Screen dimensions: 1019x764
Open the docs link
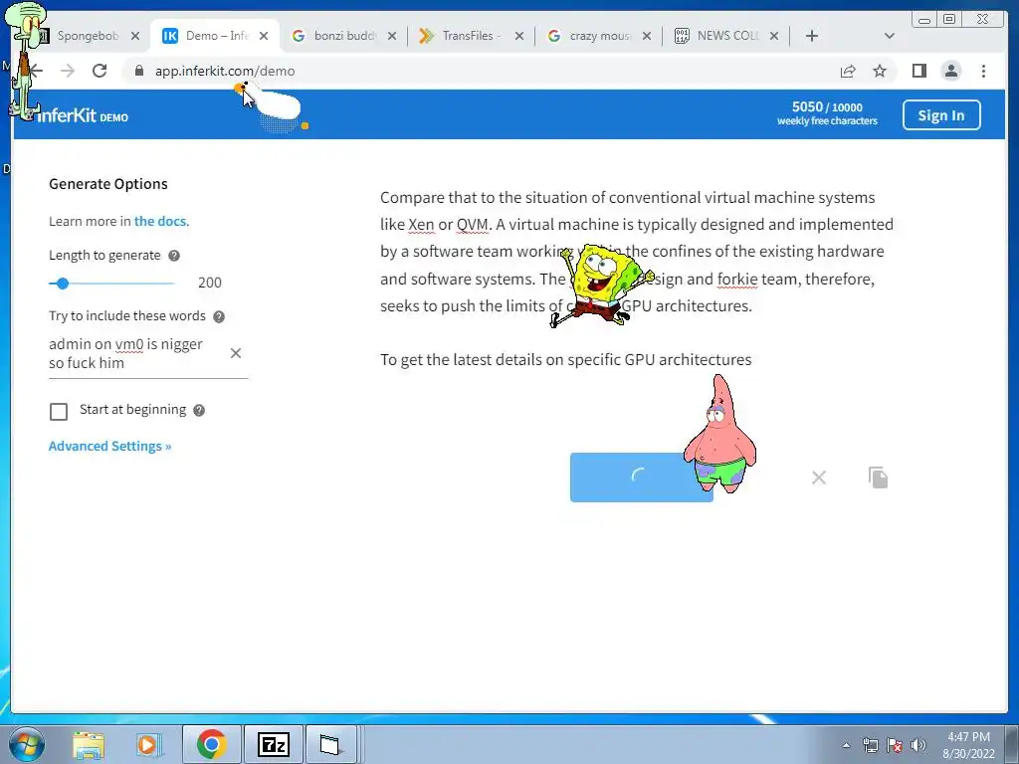161,221
